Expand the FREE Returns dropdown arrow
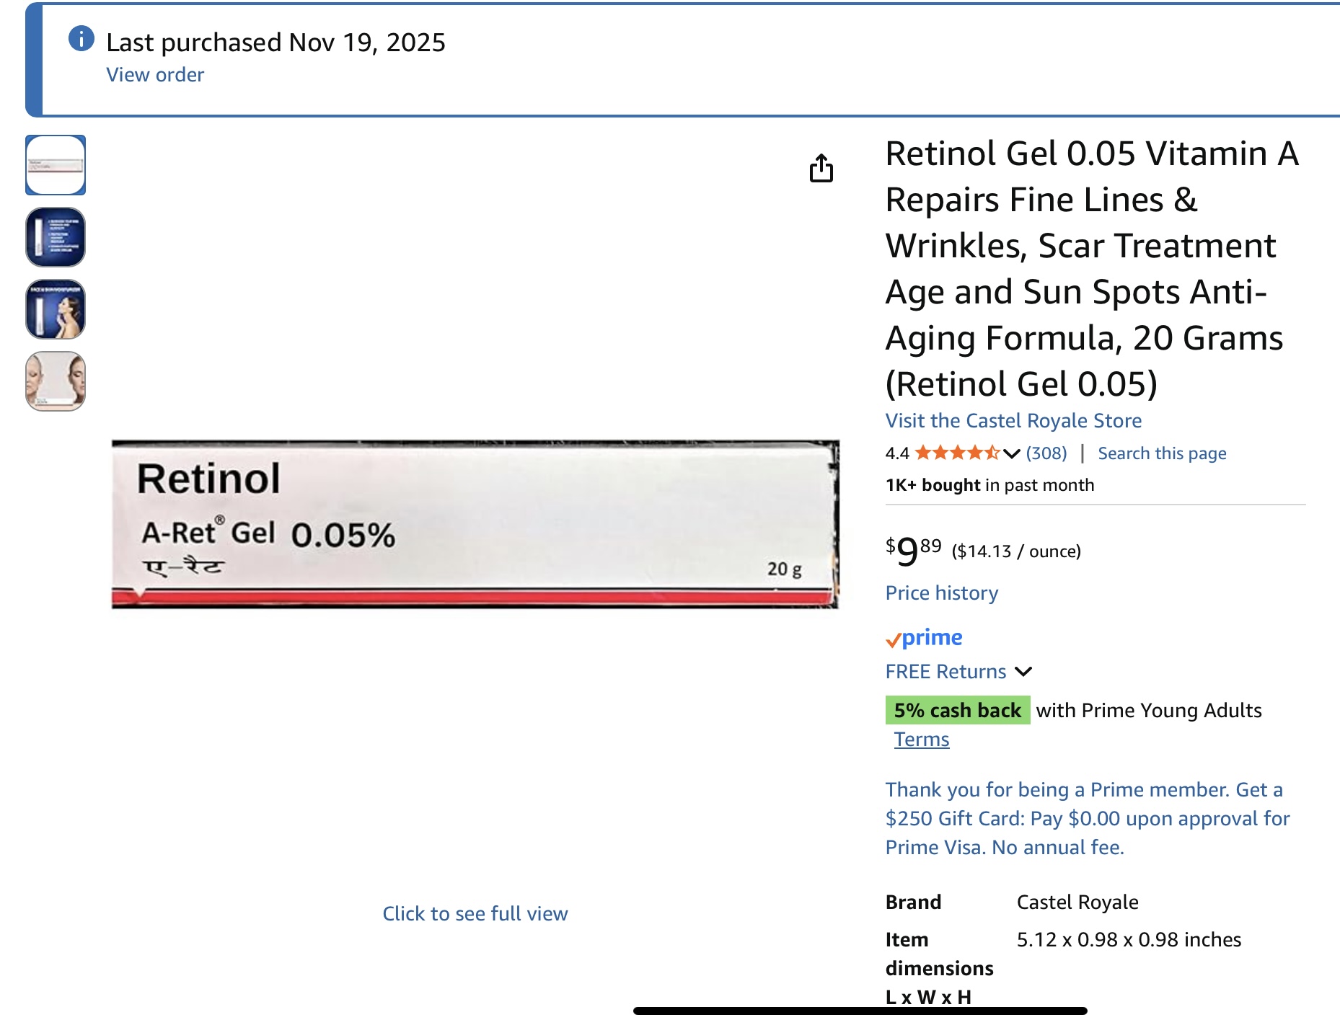Viewport: 1340px width, 1025px height. 1023,672
